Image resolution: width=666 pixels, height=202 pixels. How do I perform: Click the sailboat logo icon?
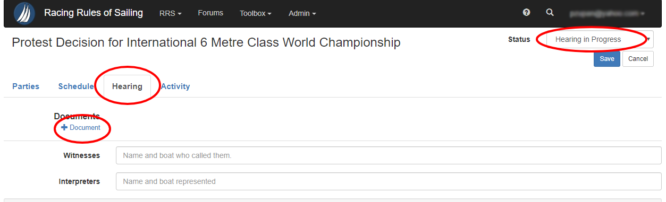(x=24, y=13)
